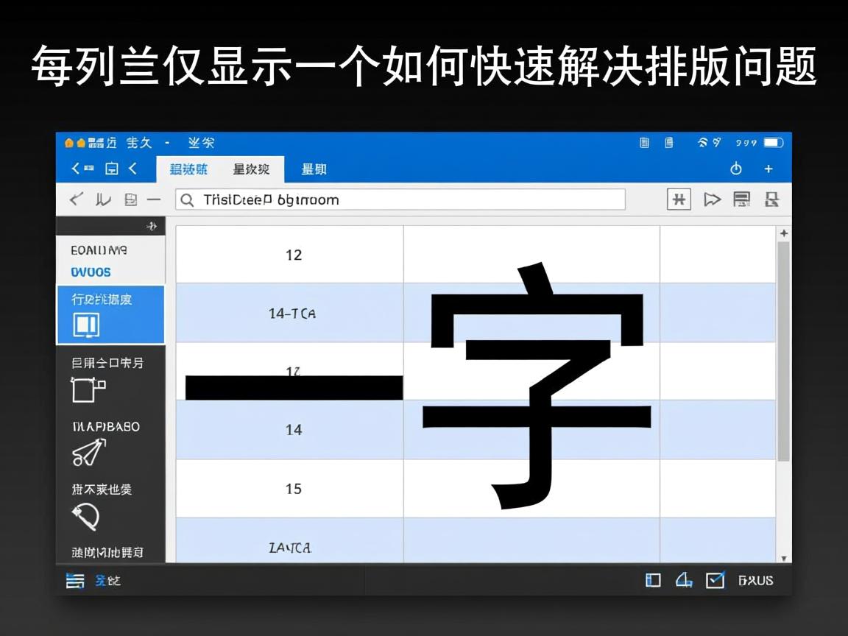848x636 pixels.
Task: Click the plus button to add tab
Action: (x=768, y=169)
